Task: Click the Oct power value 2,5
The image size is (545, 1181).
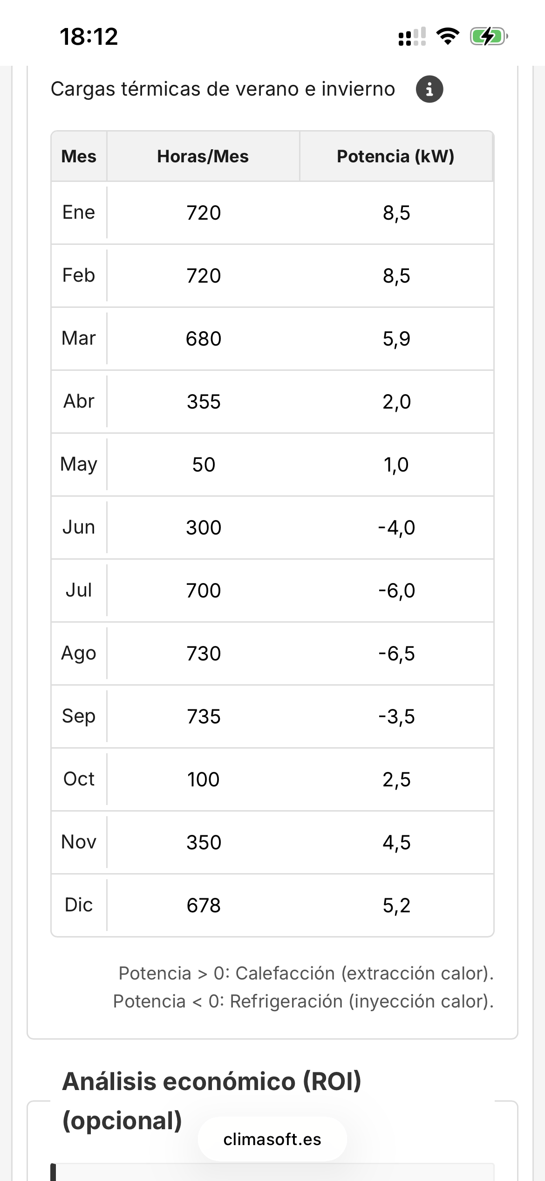Action: pyautogui.click(x=396, y=779)
